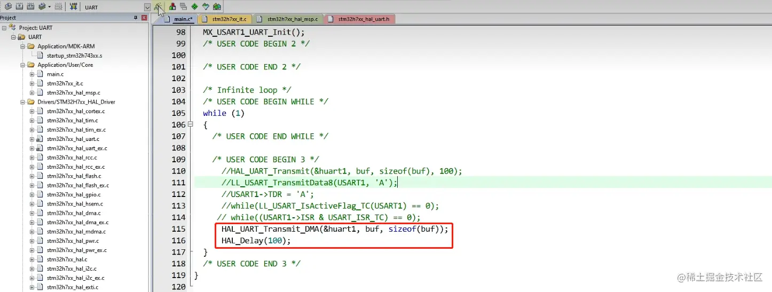Screen dimensions: 772x292
Task: Select stm32h7xx_hal_msp.c in the project tree
Action: pyautogui.click(x=73, y=92)
